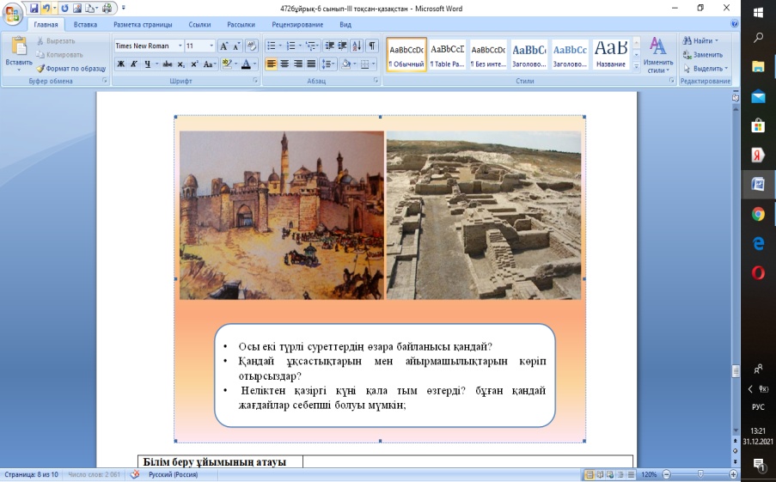Image resolution: width=776 pixels, height=482 pixels.
Task: Click the sort A-Z icon
Action: pyautogui.click(x=357, y=46)
